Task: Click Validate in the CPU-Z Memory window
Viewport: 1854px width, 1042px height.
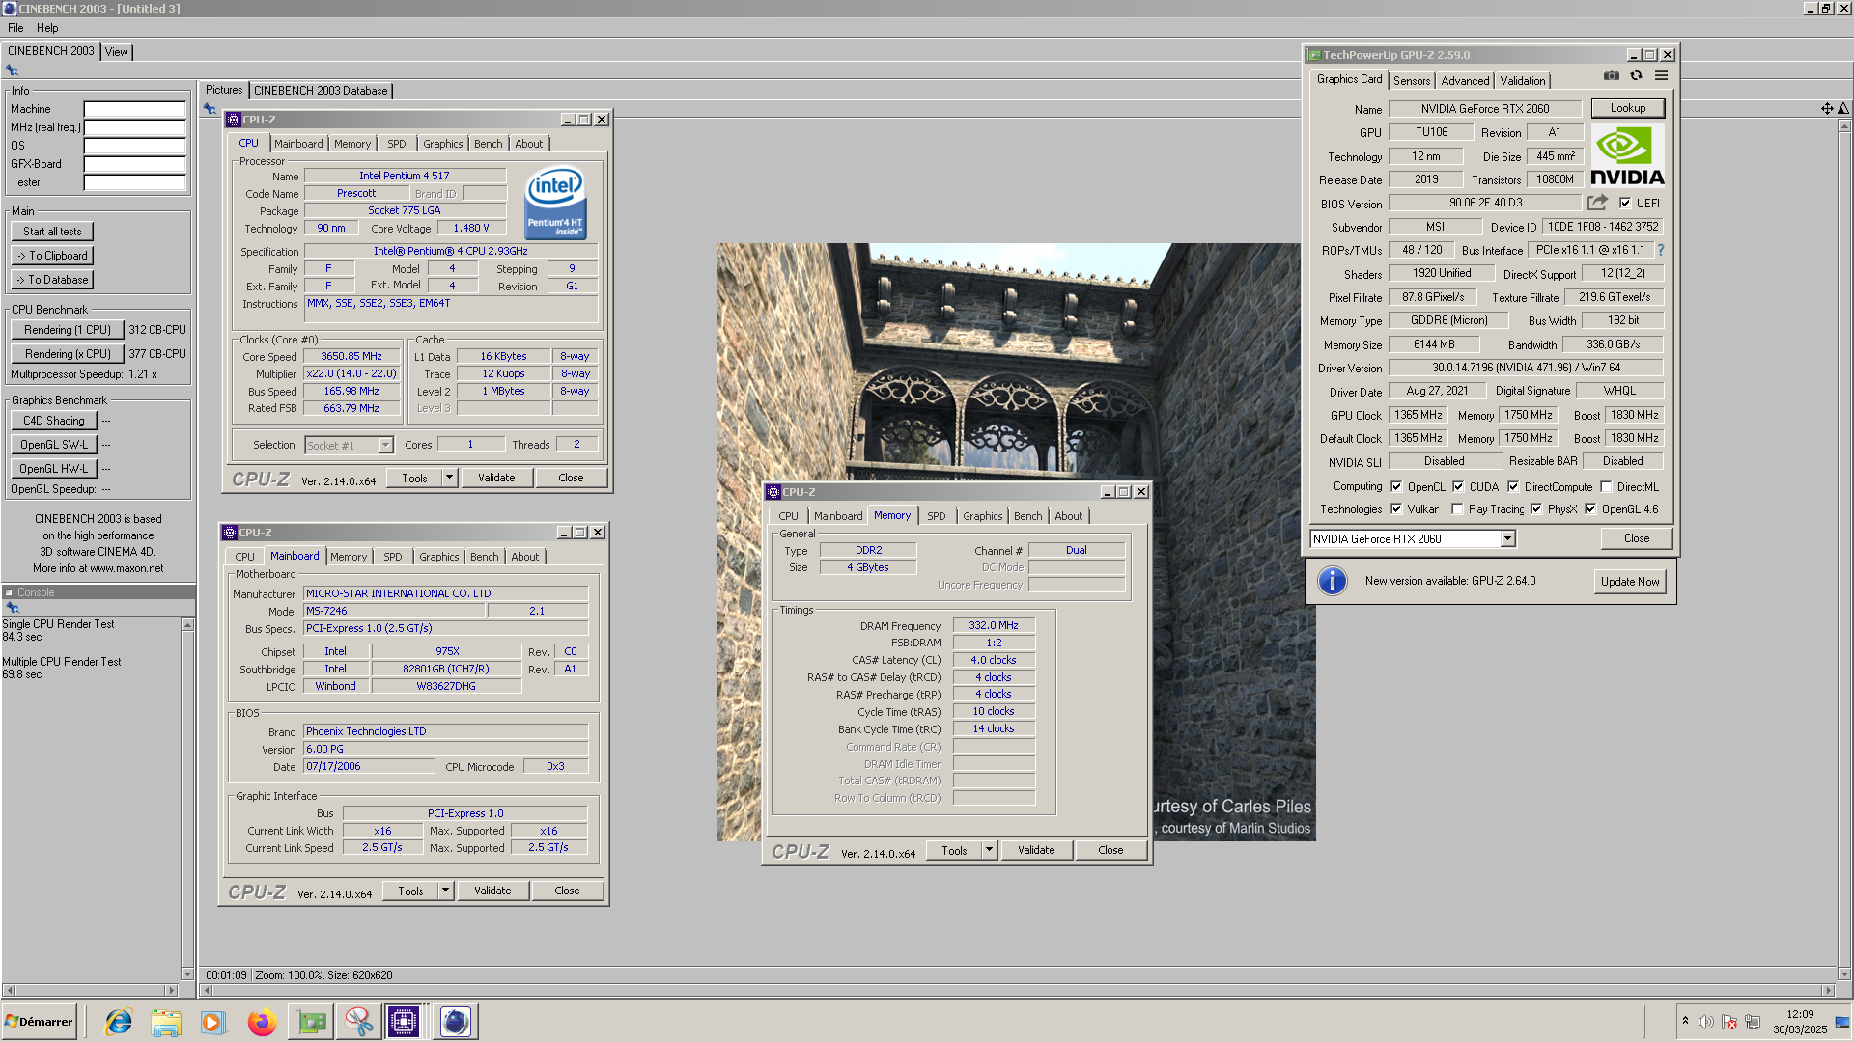Action: coord(1036,850)
